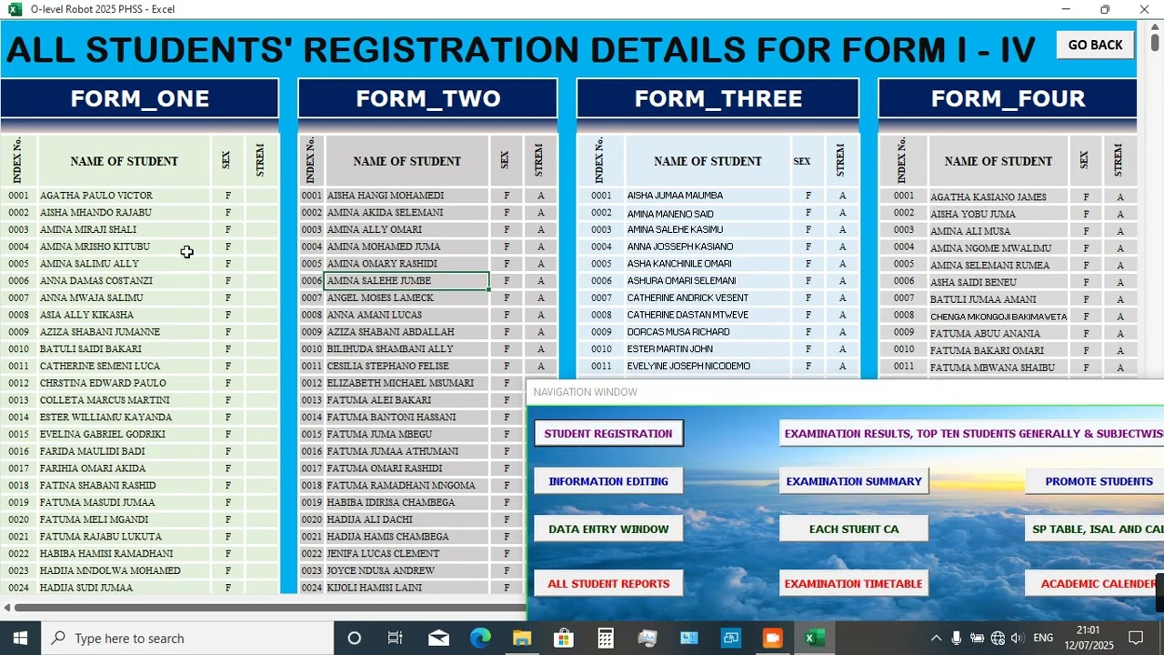
Task: Open Task View on the taskbar
Action: [396, 638]
